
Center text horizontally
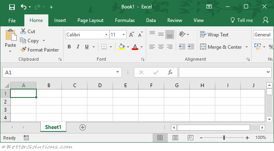coord(161,47)
